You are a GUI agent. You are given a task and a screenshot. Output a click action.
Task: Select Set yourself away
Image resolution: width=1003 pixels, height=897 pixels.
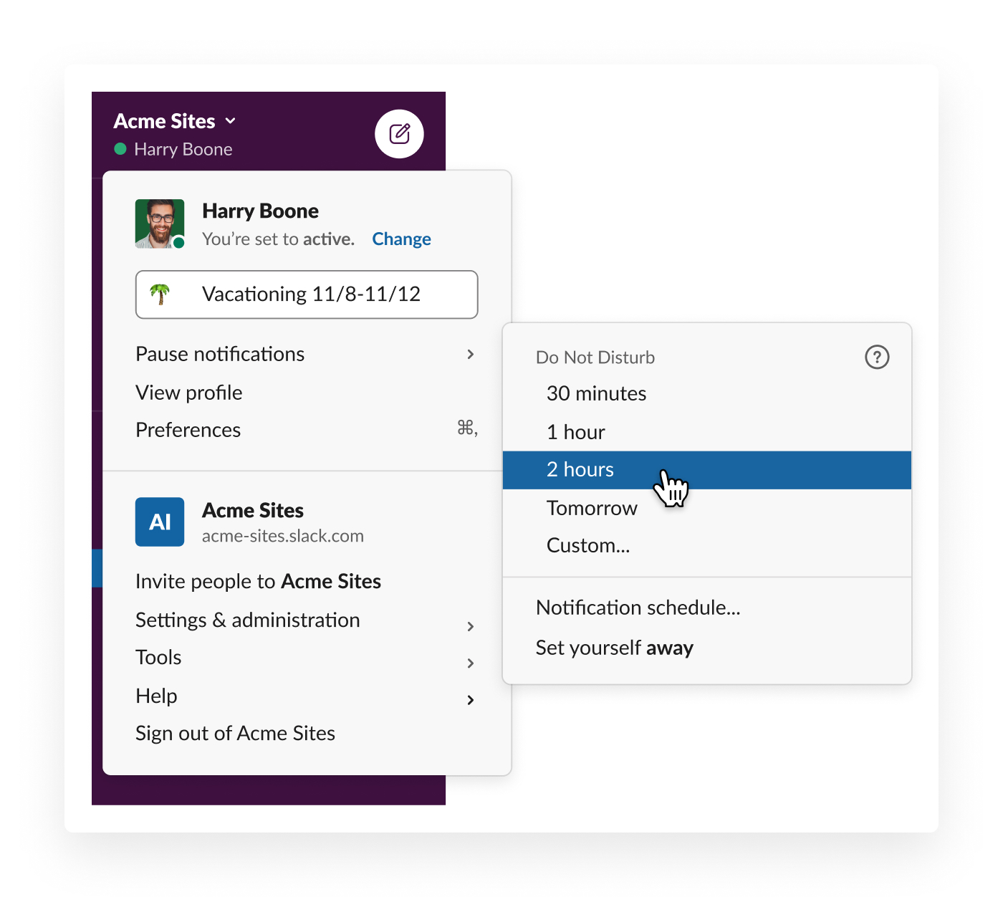pyautogui.click(x=707, y=648)
